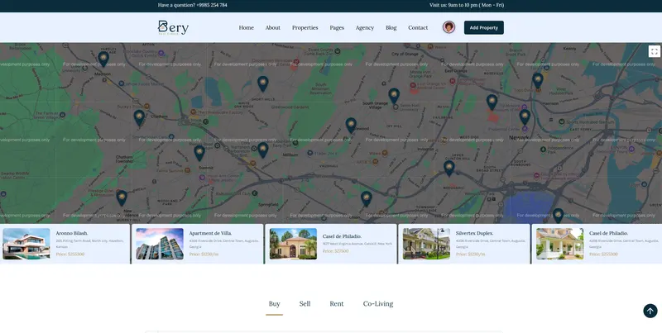Select the map pin at New Providence
This screenshot has width=662, height=333.
122,198
